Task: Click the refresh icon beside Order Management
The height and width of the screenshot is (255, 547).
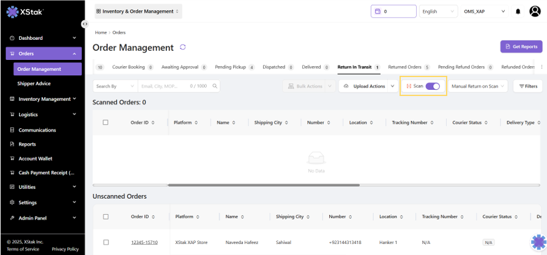Action: pyautogui.click(x=182, y=47)
